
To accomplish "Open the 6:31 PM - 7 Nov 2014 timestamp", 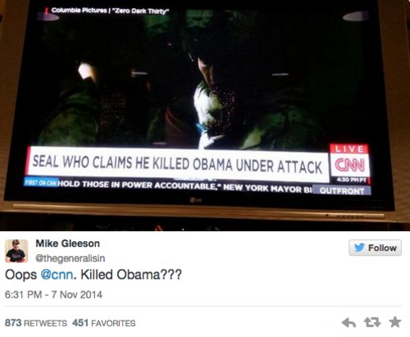I will (x=53, y=294).
